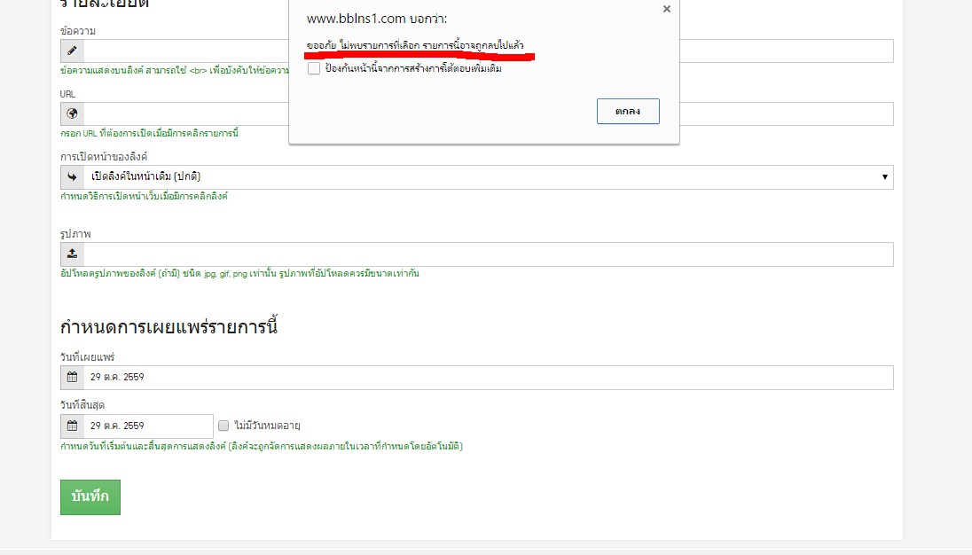
Task: Click the green hint below the end date field
Action: [262, 446]
